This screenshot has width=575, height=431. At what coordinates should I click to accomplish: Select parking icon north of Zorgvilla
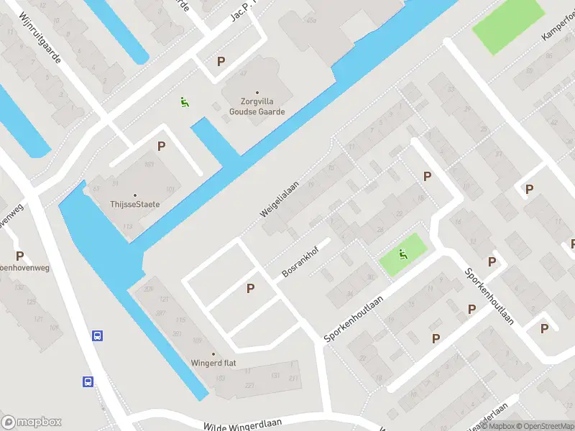(x=221, y=61)
